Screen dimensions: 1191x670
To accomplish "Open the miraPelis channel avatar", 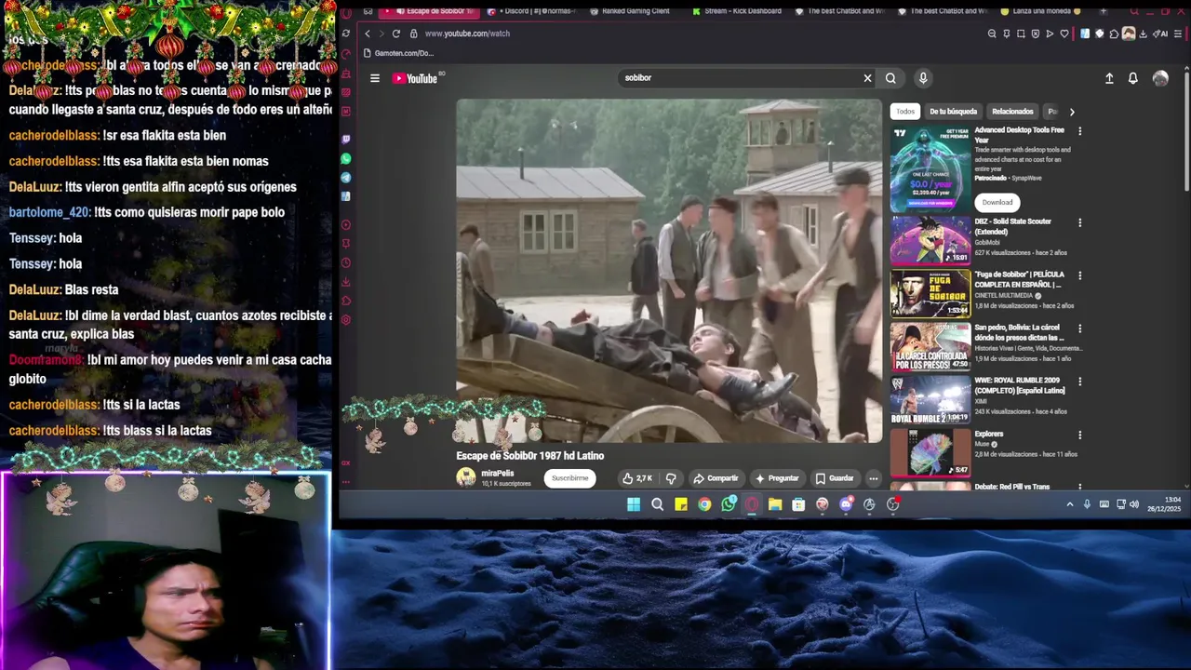I will pyautogui.click(x=466, y=478).
